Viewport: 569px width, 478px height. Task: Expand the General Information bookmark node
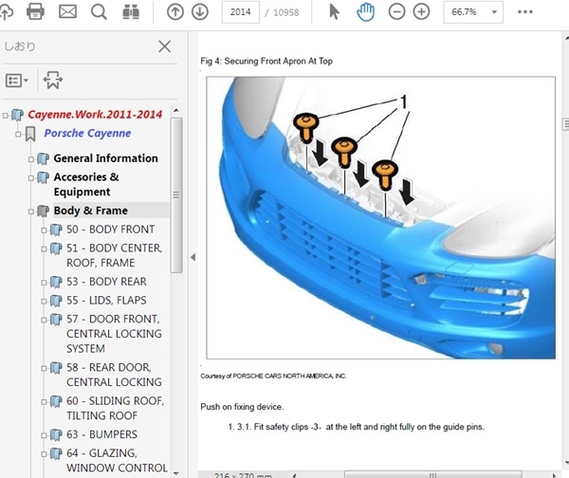[31, 158]
